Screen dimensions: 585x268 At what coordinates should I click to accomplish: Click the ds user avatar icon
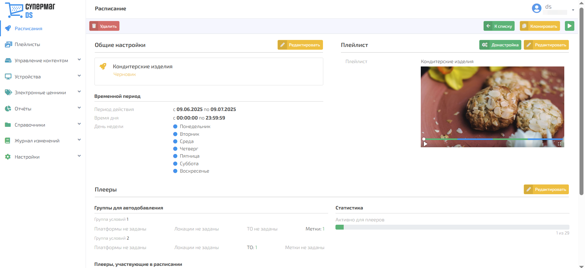click(x=537, y=8)
